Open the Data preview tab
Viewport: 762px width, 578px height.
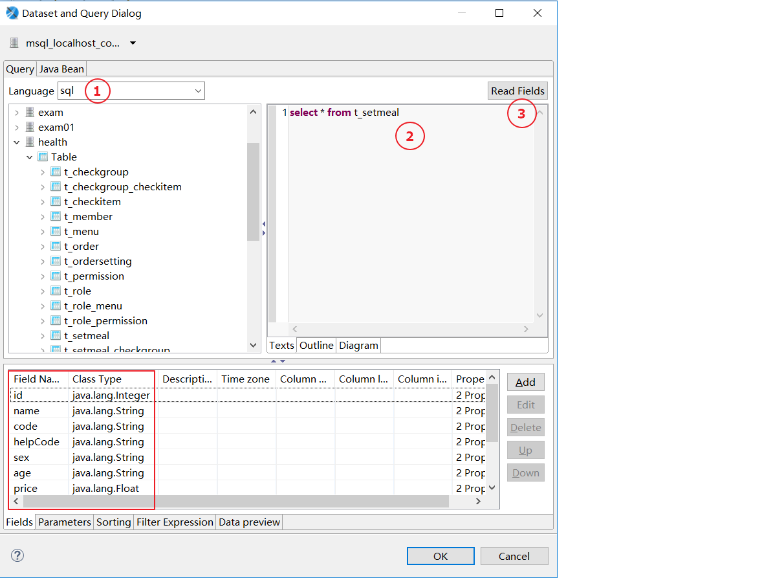pyautogui.click(x=249, y=522)
